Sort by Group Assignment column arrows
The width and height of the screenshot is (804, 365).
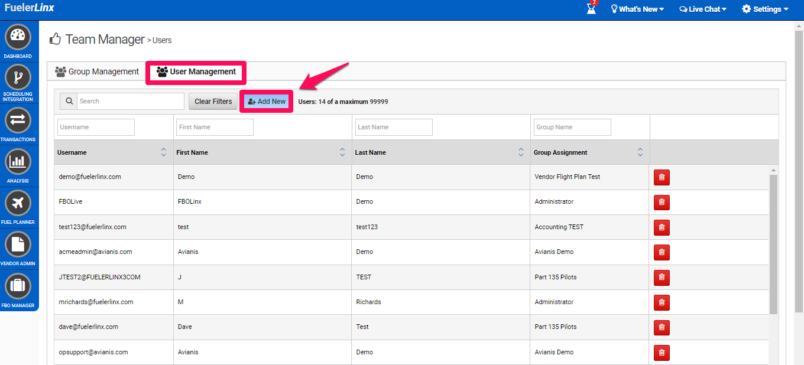click(640, 152)
